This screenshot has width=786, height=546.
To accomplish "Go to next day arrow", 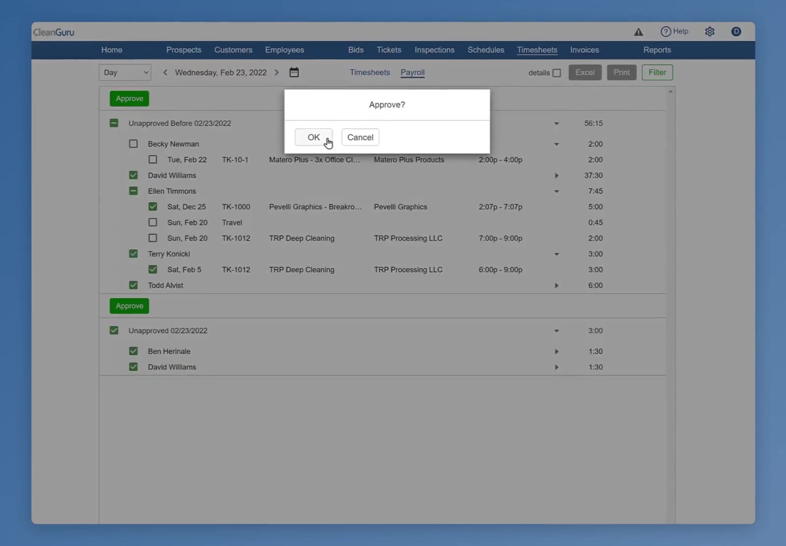I will pos(277,72).
